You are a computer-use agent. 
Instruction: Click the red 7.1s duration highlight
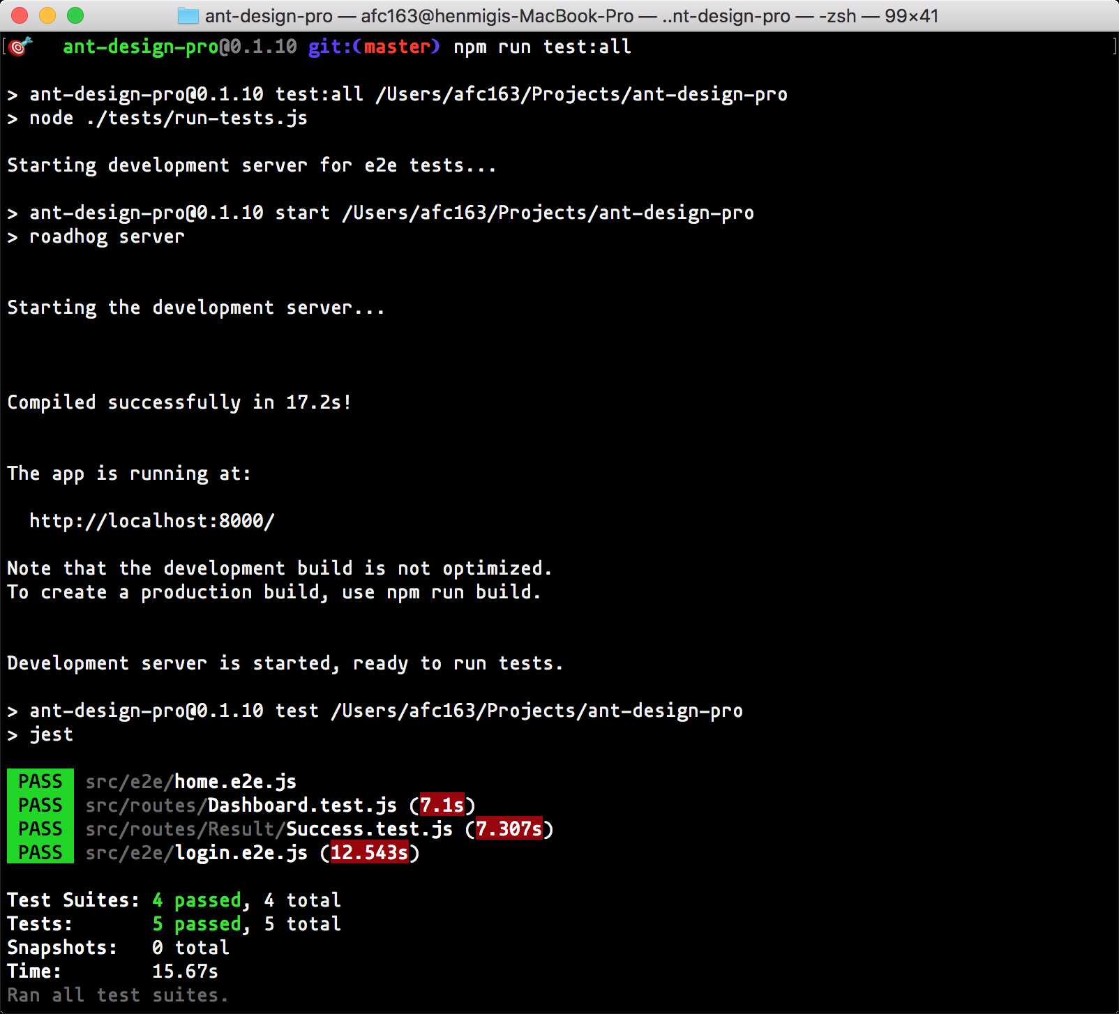(442, 805)
